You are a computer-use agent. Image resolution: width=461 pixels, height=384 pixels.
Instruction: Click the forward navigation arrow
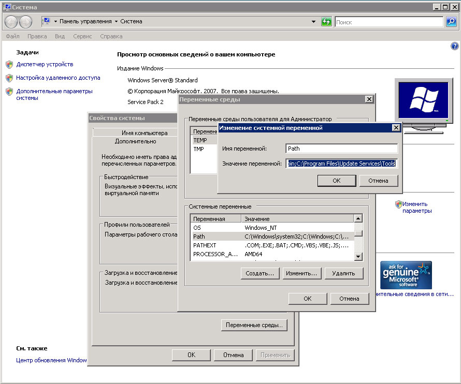coord(26,22)
